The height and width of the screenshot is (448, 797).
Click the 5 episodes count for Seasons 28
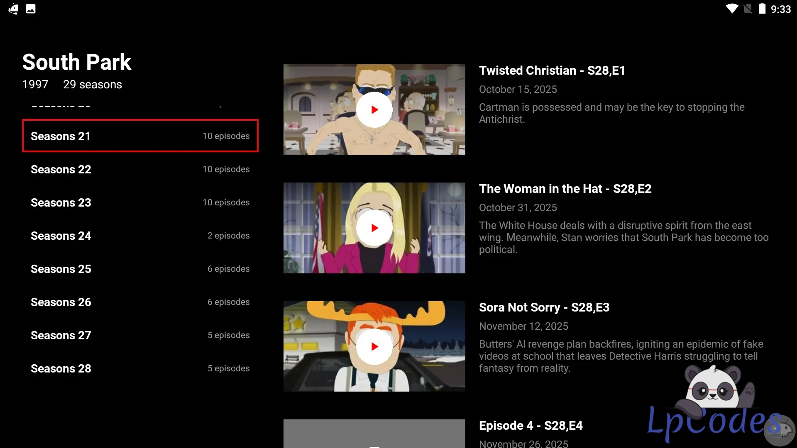pyautogui.click(x=229, y=368)
